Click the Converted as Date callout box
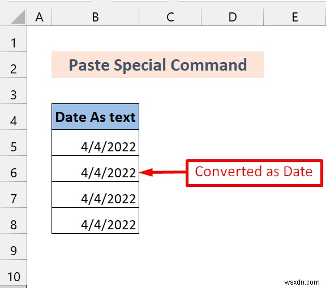This screenshot has width=326, height=288. (x=254, y=173)
